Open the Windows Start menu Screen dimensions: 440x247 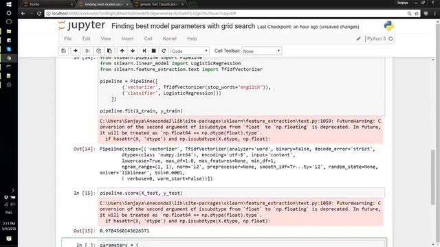point(9,4)
